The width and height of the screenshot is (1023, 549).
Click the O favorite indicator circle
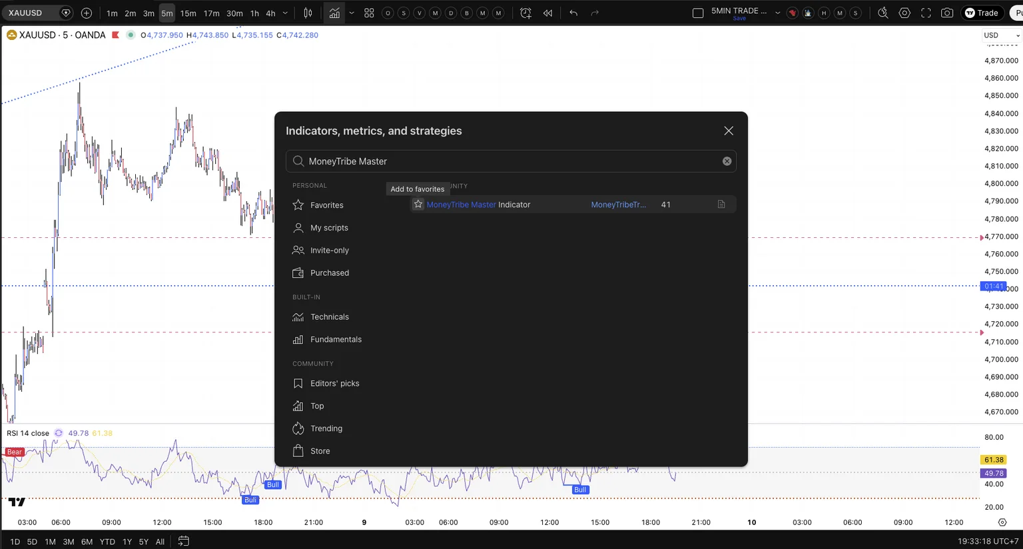tap(388, 13)
